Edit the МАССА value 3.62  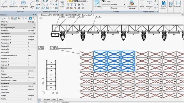32,99
